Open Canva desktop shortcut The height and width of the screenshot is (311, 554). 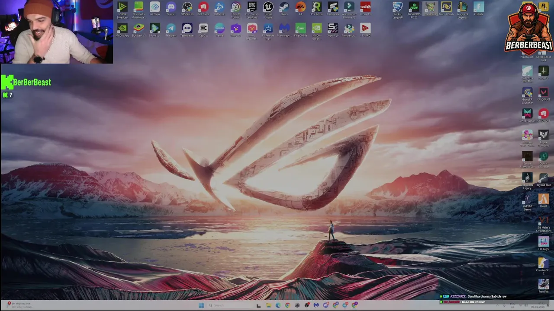click(x=219, y=30)
